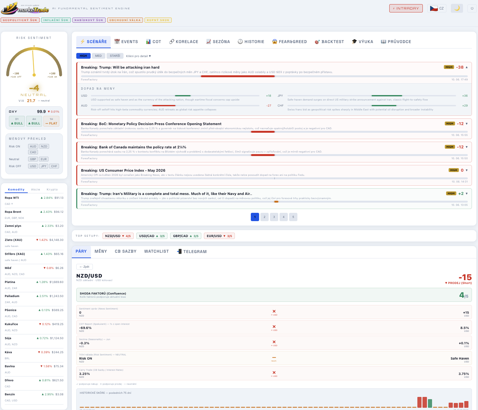Open the Sezóna tab

pos(218,42)
